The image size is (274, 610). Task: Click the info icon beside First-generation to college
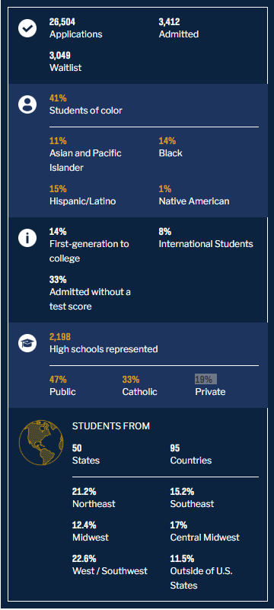(27, 238)
